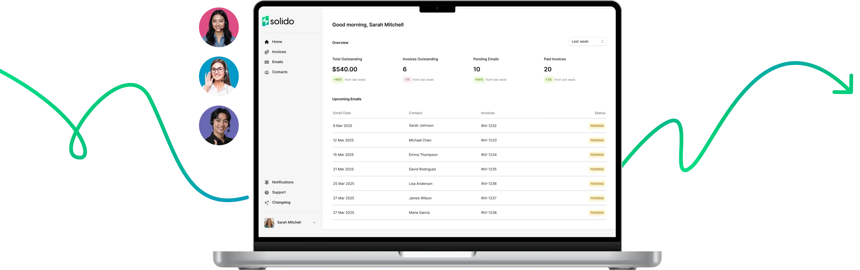Click contact Sarah Johnson
This screenshot has width=860, height=270.
coord(421,126)
